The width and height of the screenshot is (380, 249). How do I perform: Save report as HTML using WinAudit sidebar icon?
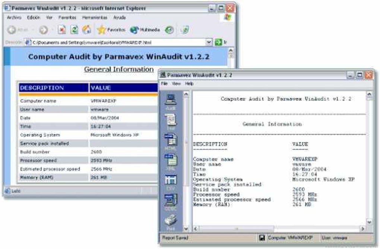[171, 140]
